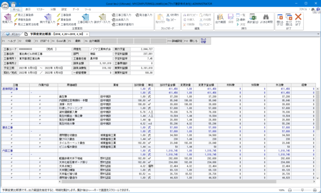
Task: Open the スタイル dropdown at top right
Action: (x=303, y=9)
